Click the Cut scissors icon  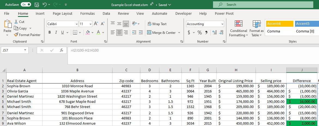point(16,22)
